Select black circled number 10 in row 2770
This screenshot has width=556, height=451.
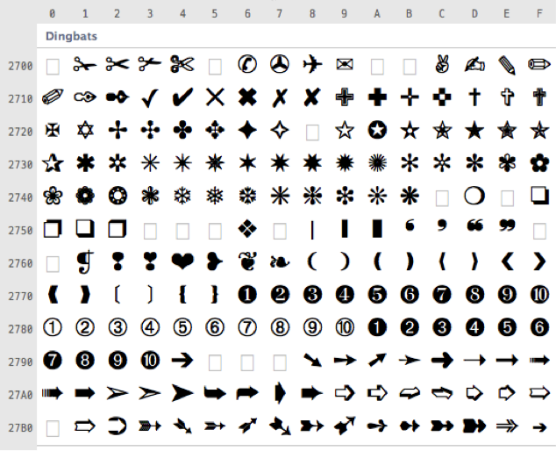point(539,295)
